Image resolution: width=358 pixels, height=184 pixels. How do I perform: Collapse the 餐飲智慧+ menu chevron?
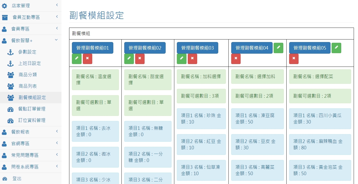[x=56, y=40]
